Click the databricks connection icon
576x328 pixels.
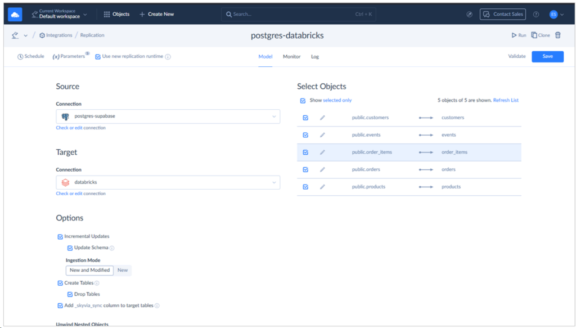click(x=65, y=182)
